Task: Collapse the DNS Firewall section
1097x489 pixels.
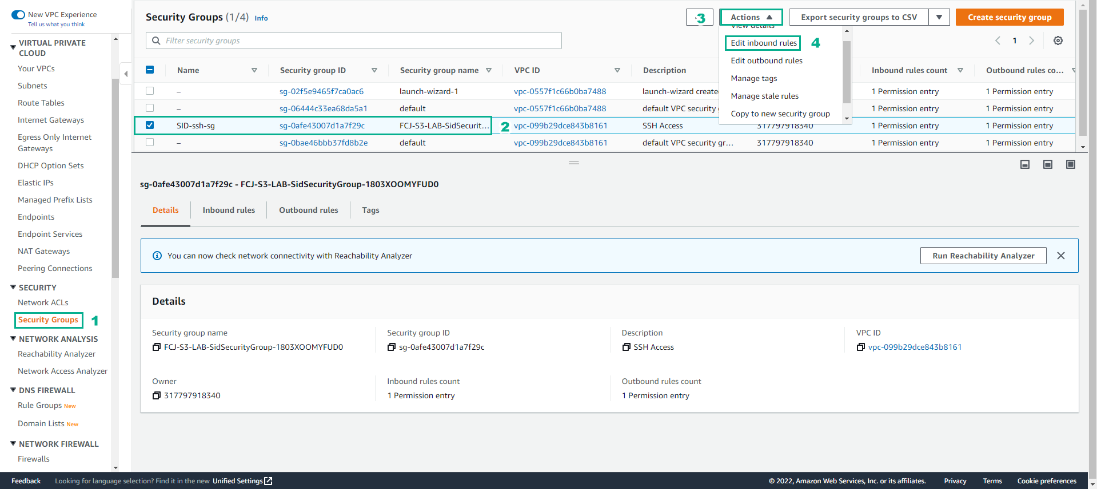Action: [13, 390]
